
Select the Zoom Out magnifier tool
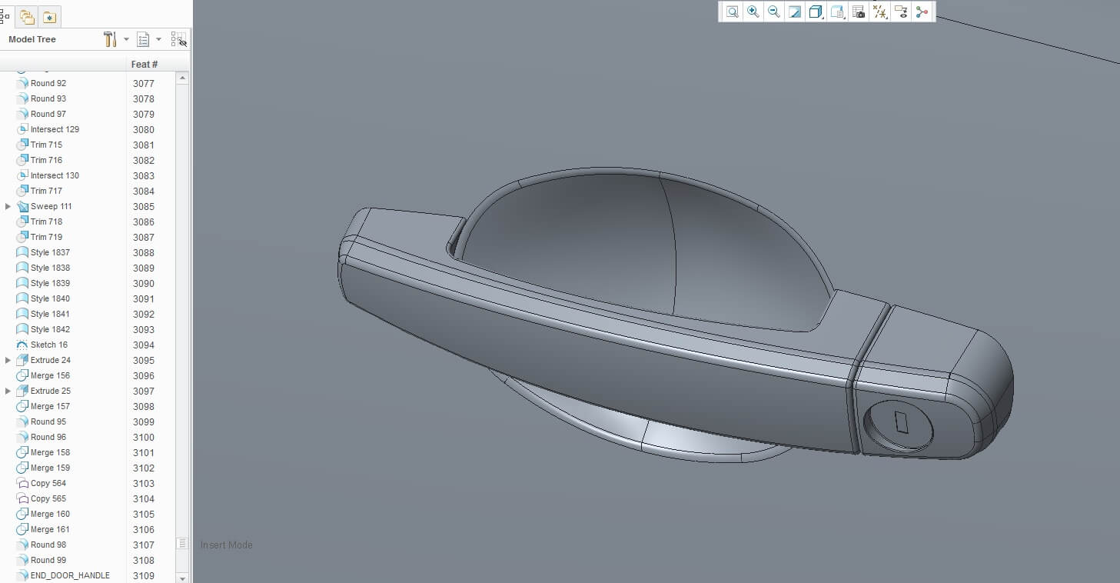click(774, 12)
